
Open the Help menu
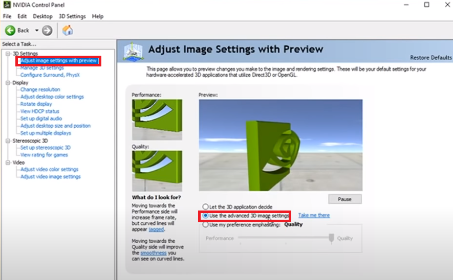tap(98, 16)
